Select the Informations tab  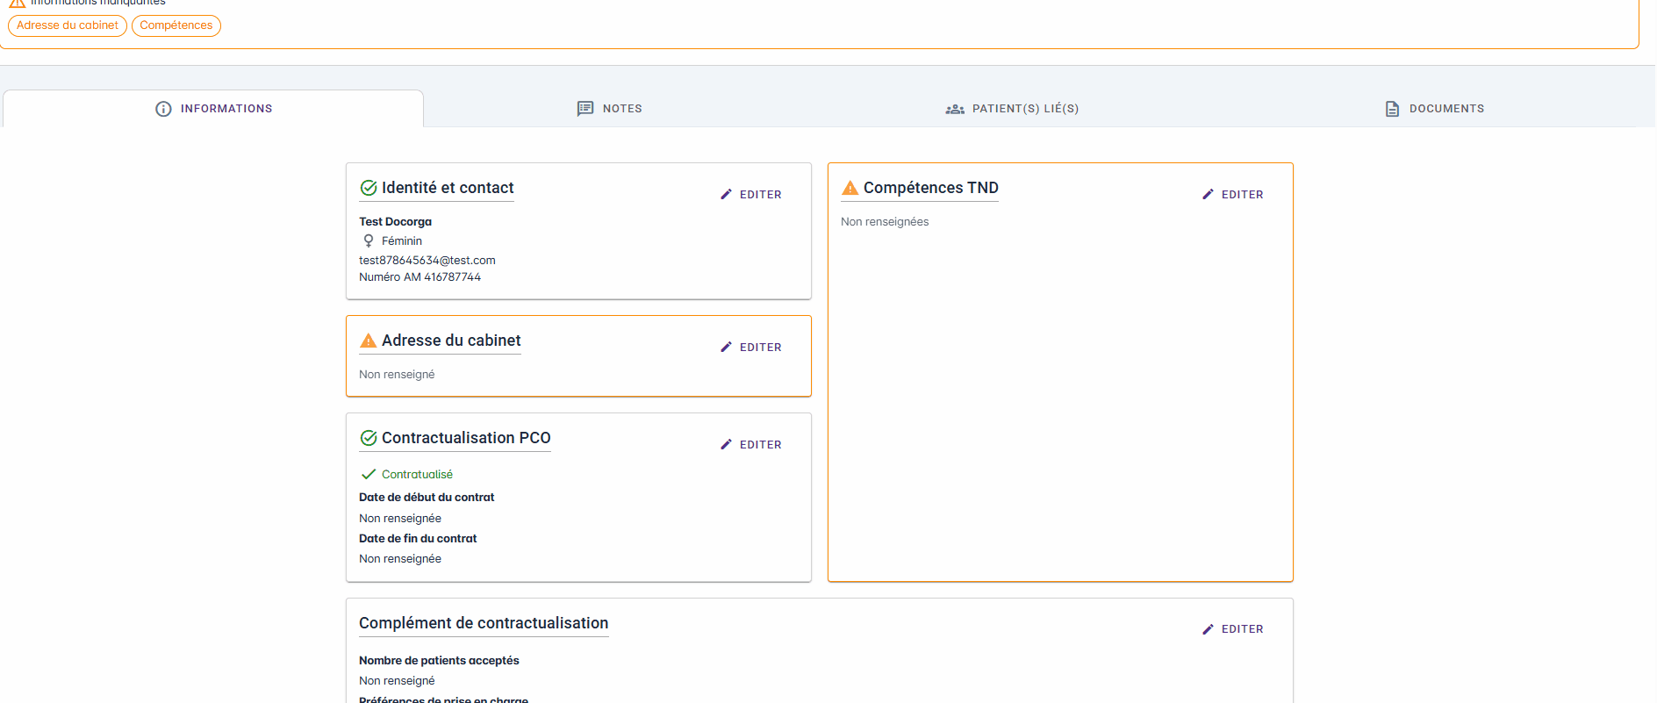[x=214, y=109]
